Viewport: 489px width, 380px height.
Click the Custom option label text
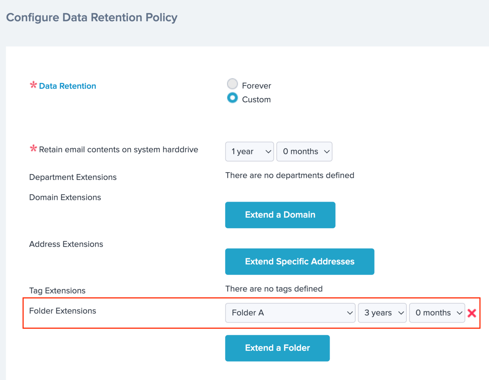pos(256,99)
